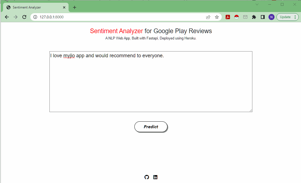Share this page icon
Screen dimensions: 301x183
pyautogui.click(x=208, y=17)
